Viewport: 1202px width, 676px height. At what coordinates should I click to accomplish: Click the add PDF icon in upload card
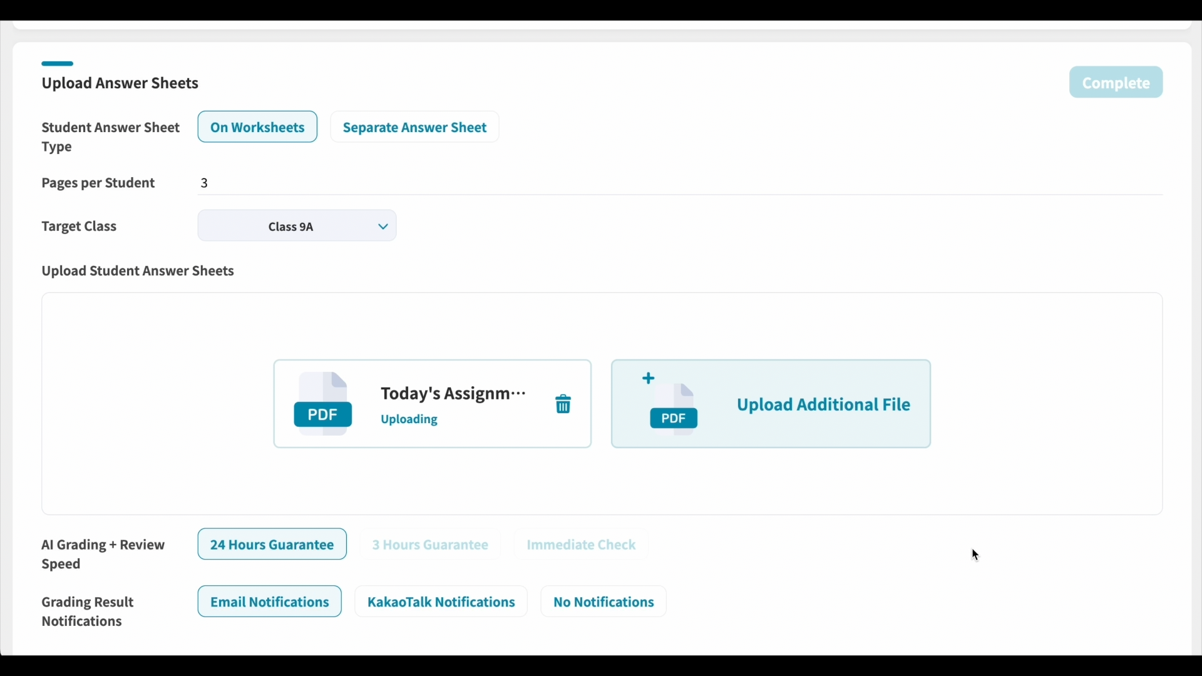[x=670, y=404]
